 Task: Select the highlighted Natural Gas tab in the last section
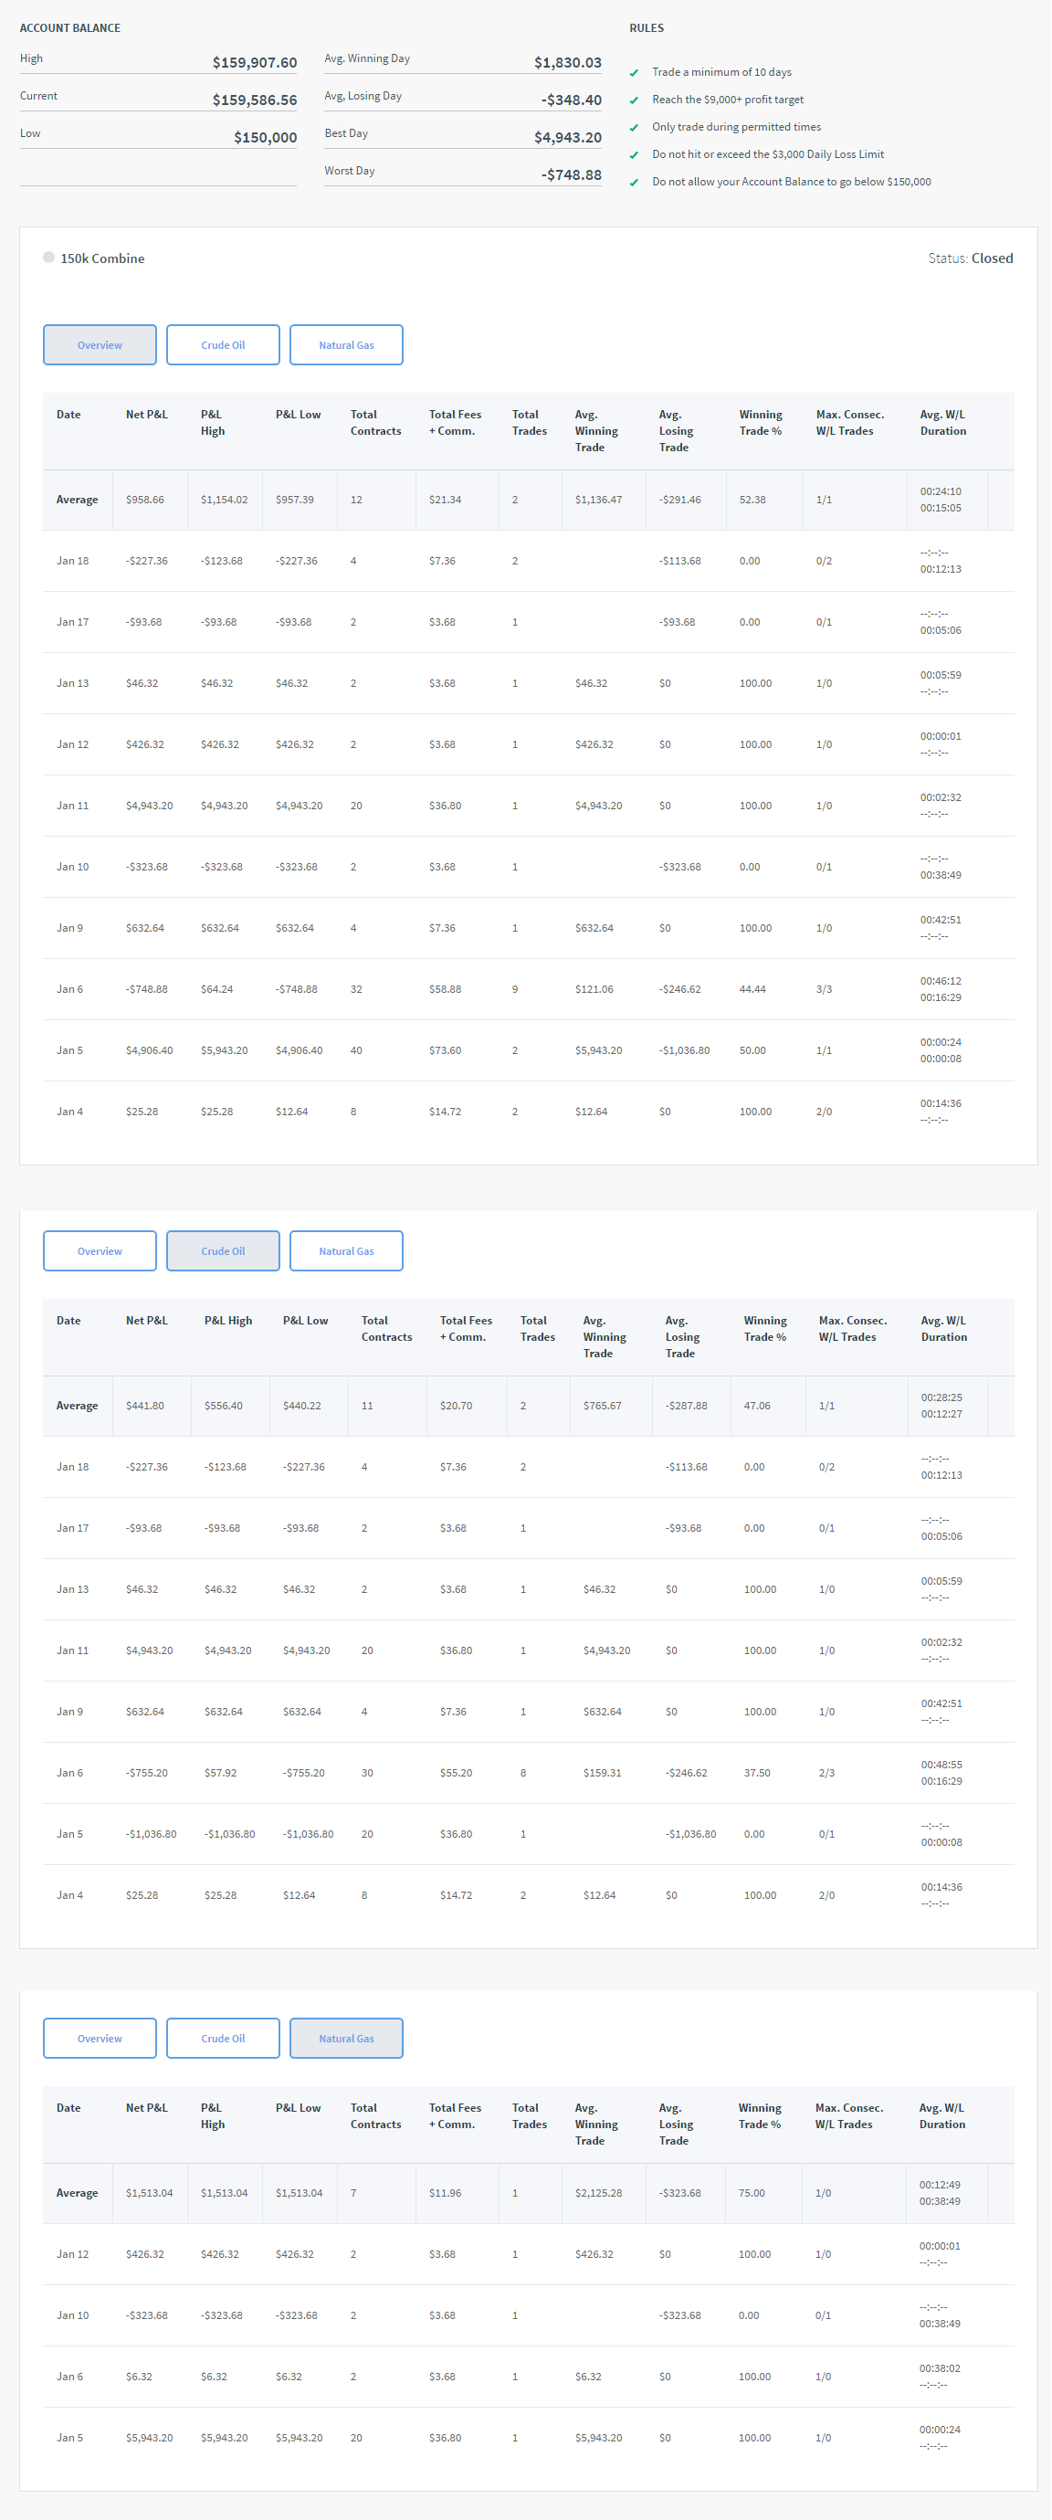coord(346,2039)
